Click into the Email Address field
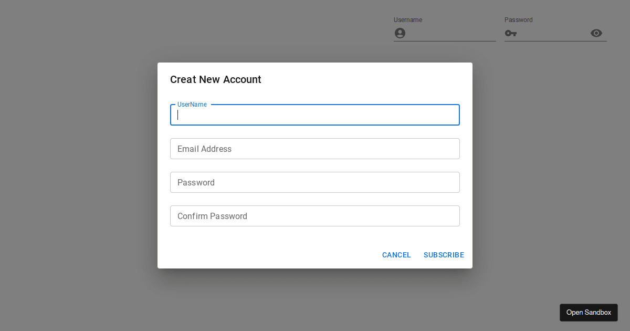Image resolution: width=630 pixels, height=331 pixels. coord(315,149)
